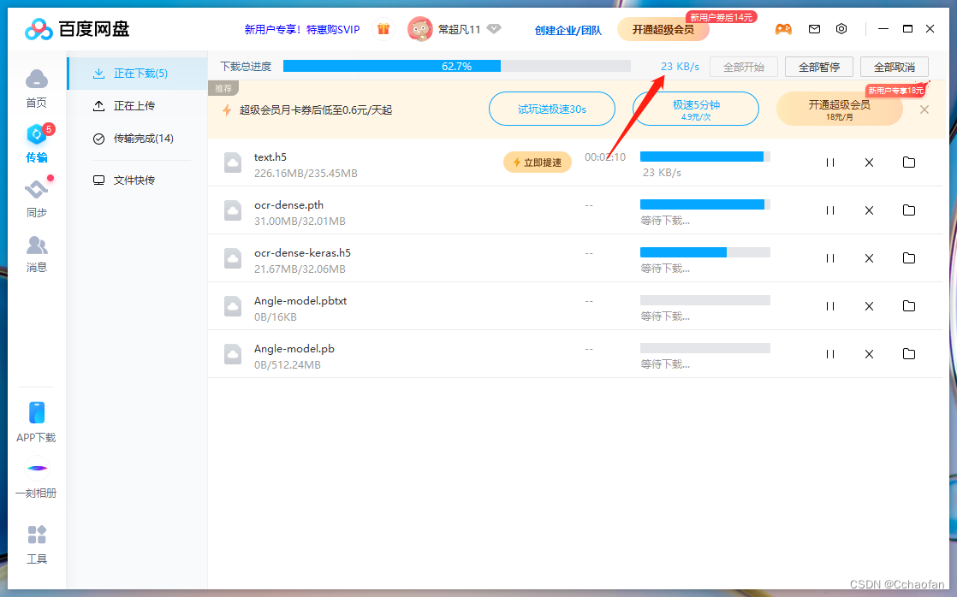Click the size text 0B/512.24MB
The width and height of the screenshot is (957, 597).
[x=287, y=364]
